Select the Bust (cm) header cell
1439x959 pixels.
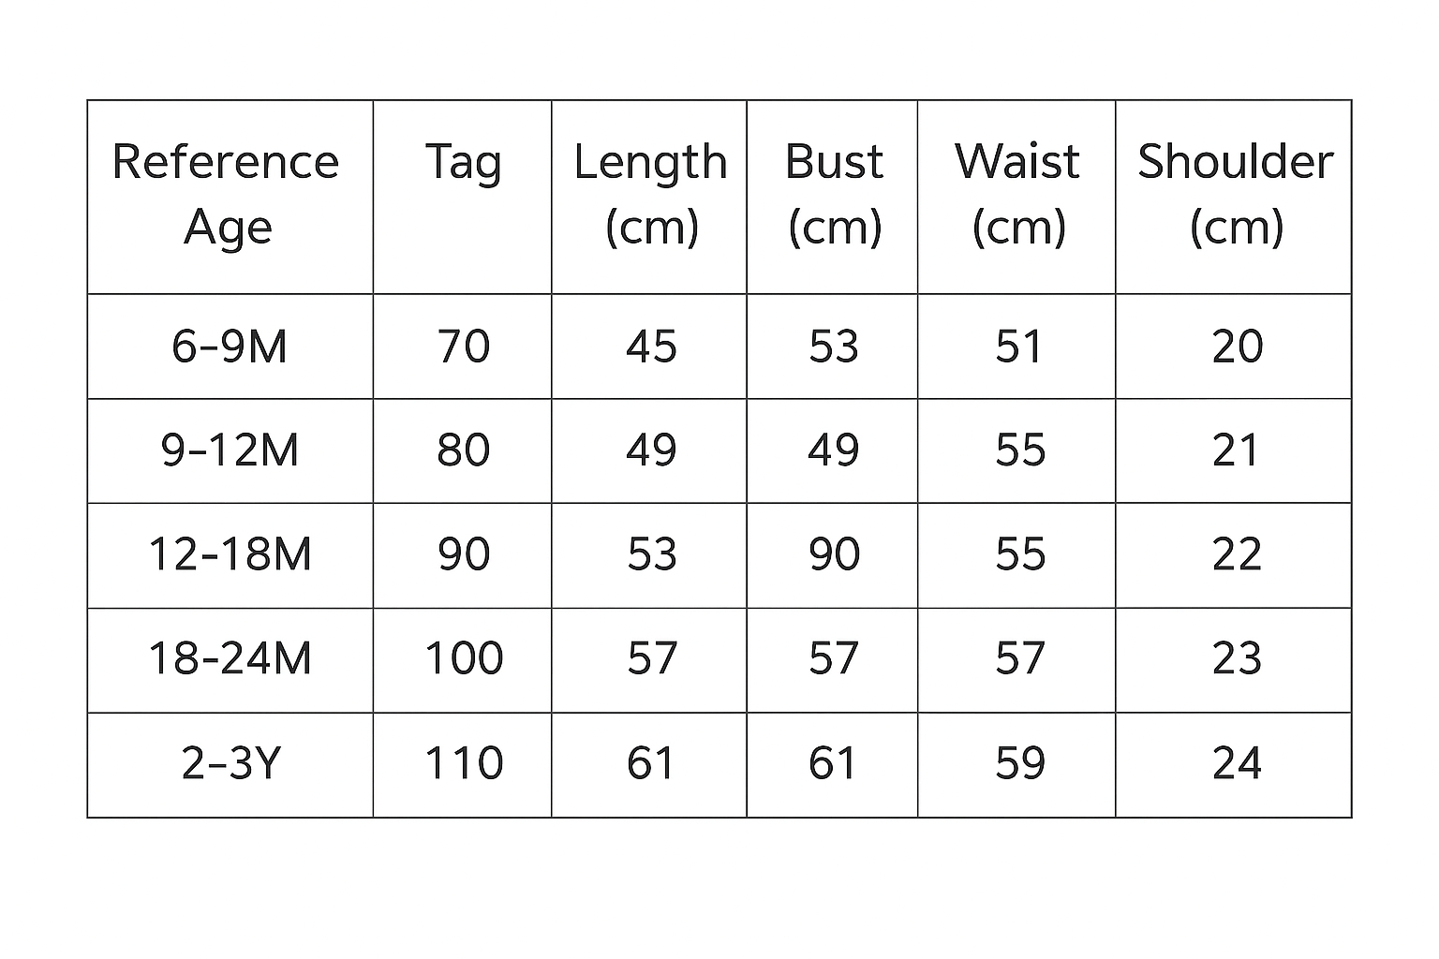click(834, 194)
